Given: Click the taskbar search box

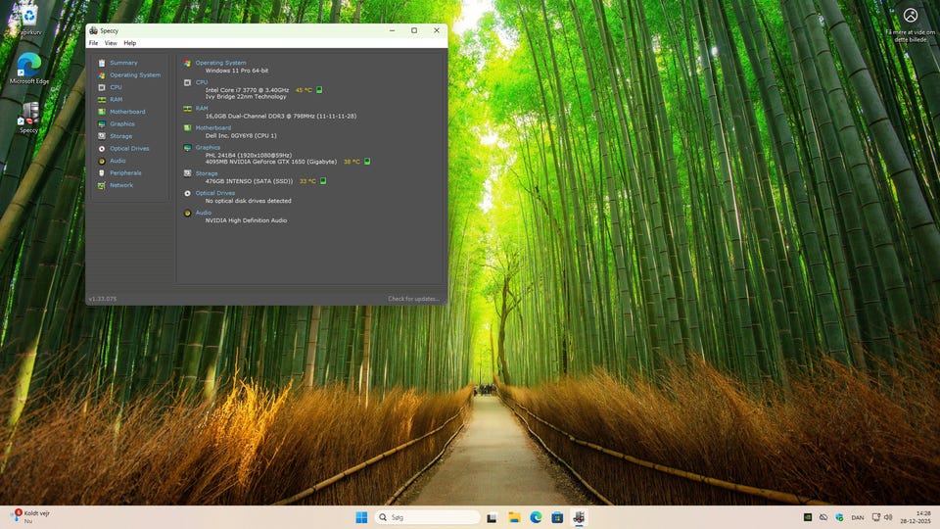Looking at the screenshot, I should 427,517.
